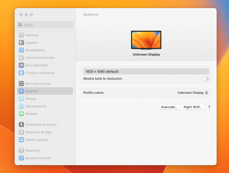Click the Generali gear icon
Viewport: 229px width, 173px height.
(21, 35)
